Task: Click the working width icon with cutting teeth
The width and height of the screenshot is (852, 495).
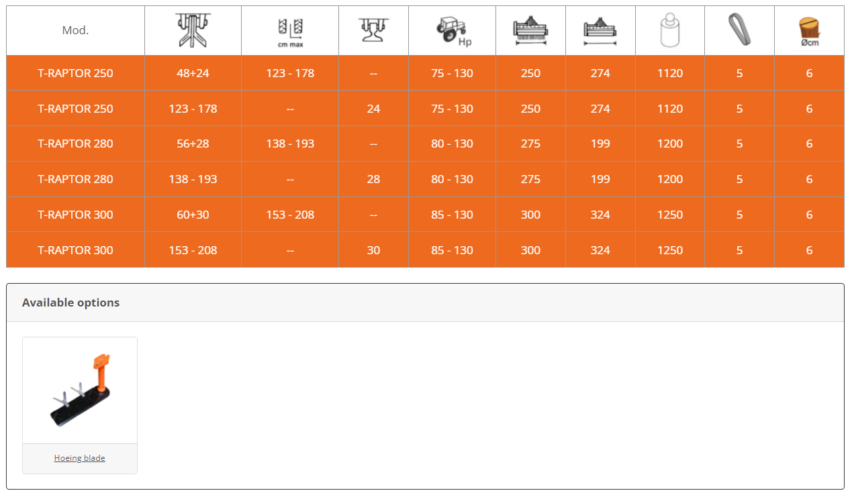Action: coord(530,31)
